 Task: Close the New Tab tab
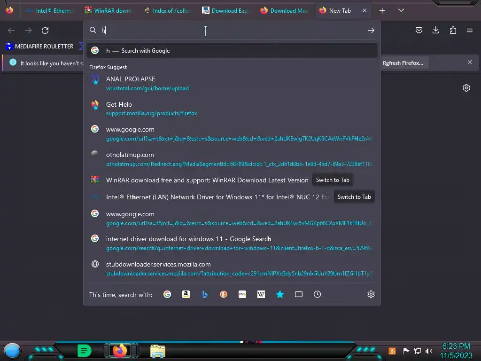tap(365, 10)
